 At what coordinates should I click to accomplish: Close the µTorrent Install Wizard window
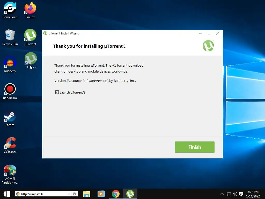point(218,33)
